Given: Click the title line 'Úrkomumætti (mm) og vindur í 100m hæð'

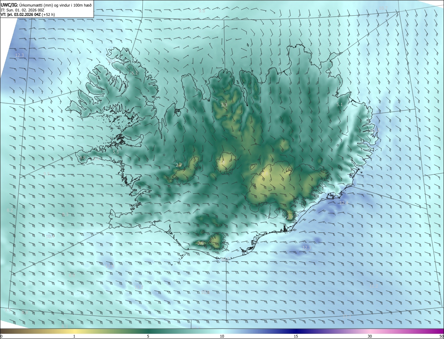Looking at the screenshot, I should pos(55,5).
